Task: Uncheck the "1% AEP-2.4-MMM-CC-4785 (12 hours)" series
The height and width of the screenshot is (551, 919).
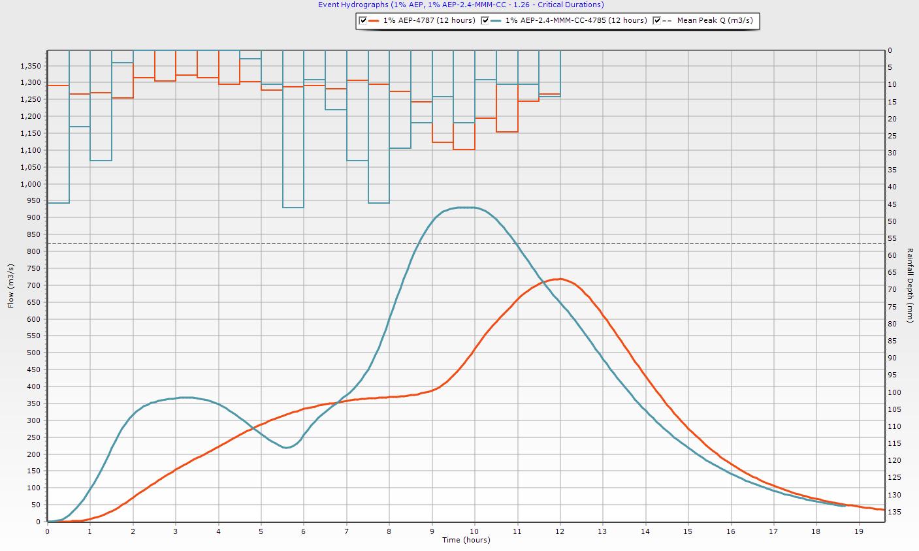Action: click(483, 21)
